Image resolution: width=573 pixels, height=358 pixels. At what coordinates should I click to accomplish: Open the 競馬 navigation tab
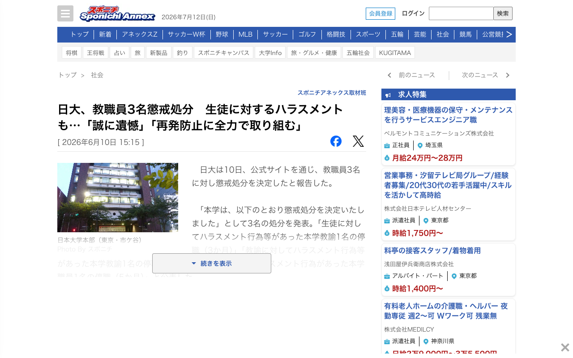(x=466, y=34)
